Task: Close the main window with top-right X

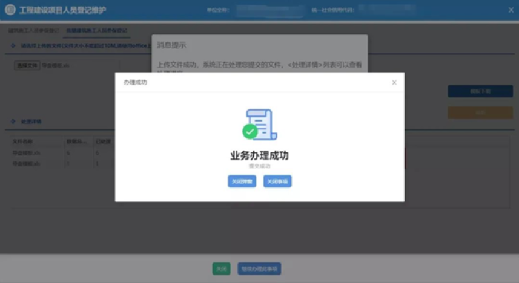Action: (x=511, y=10)
